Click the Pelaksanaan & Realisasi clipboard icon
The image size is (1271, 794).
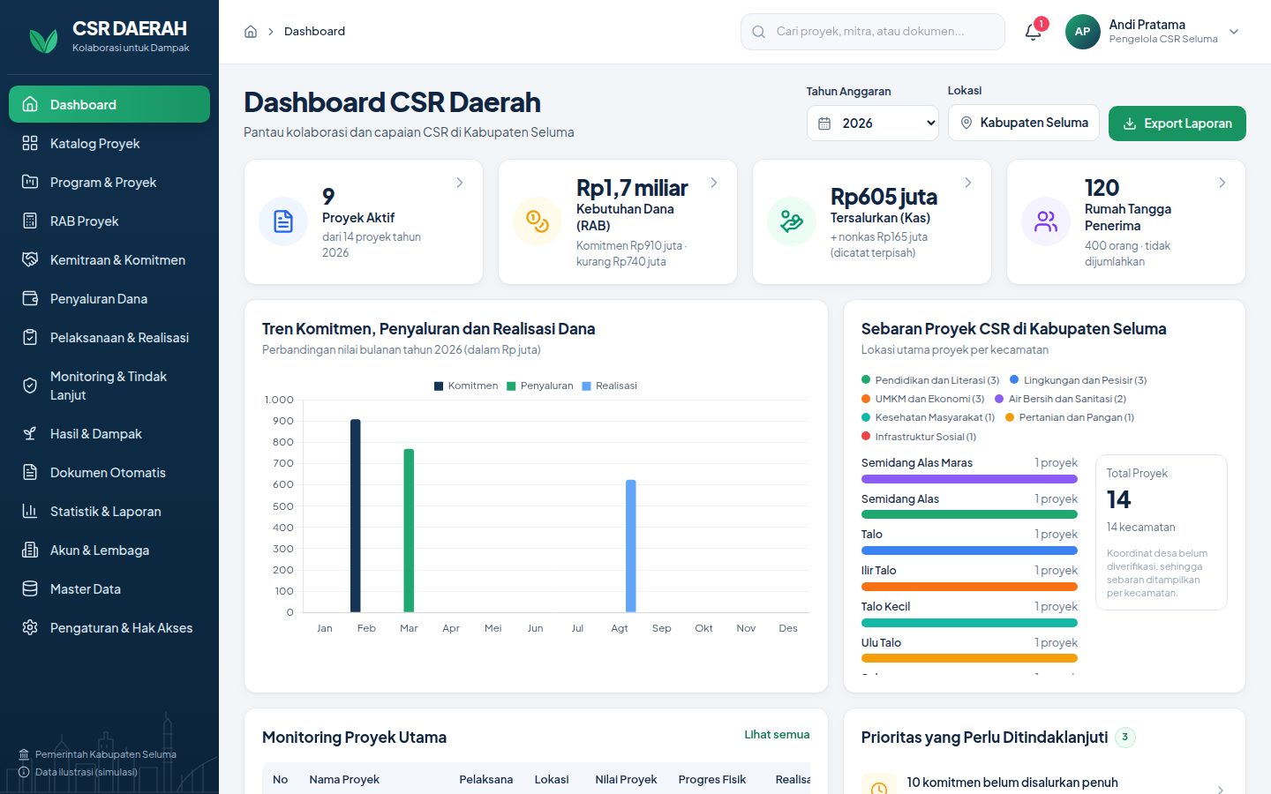click(30, 337)
